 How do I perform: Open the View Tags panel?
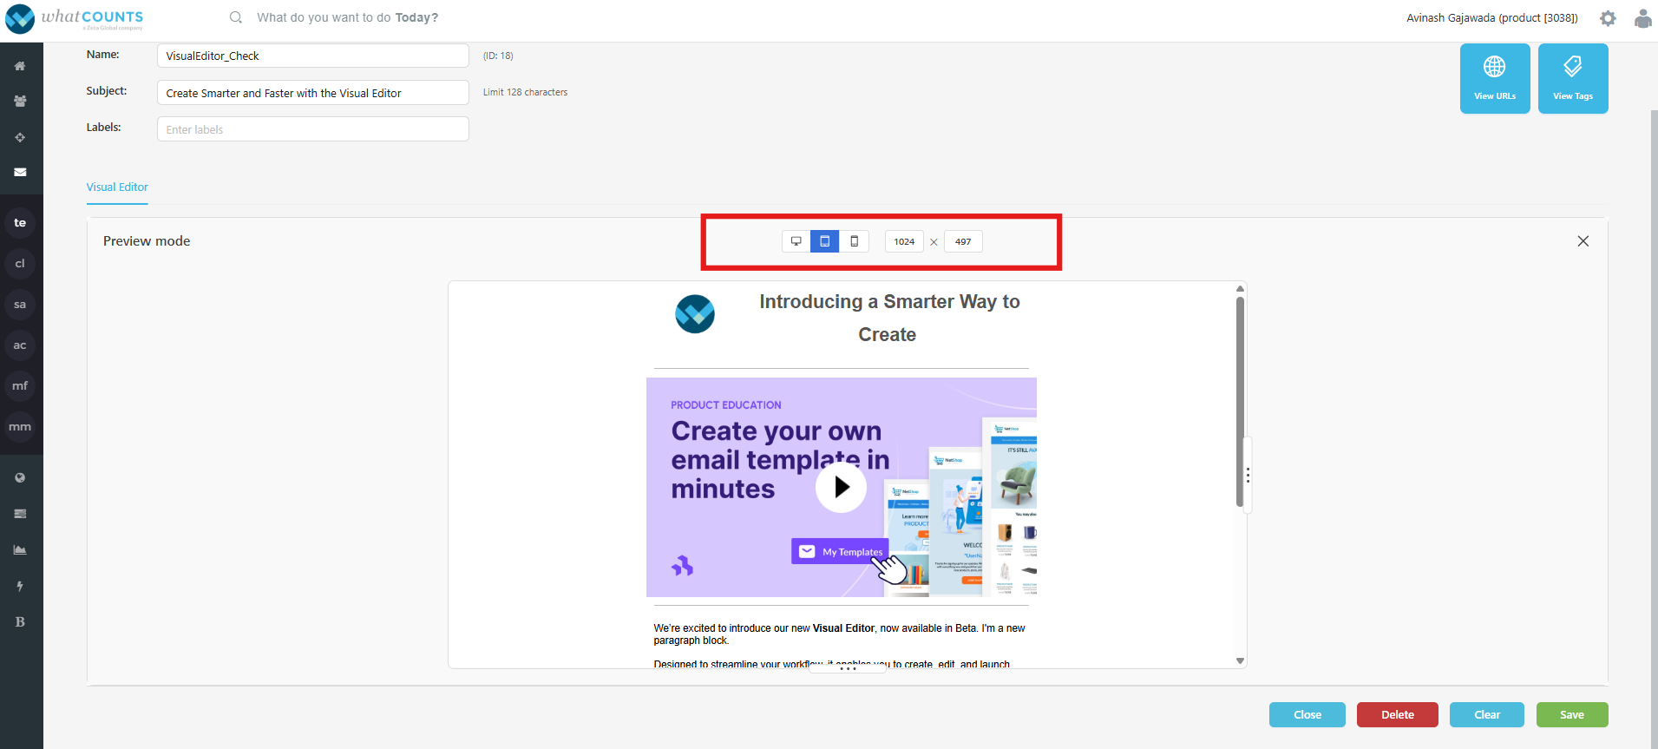click(1572, 78)
